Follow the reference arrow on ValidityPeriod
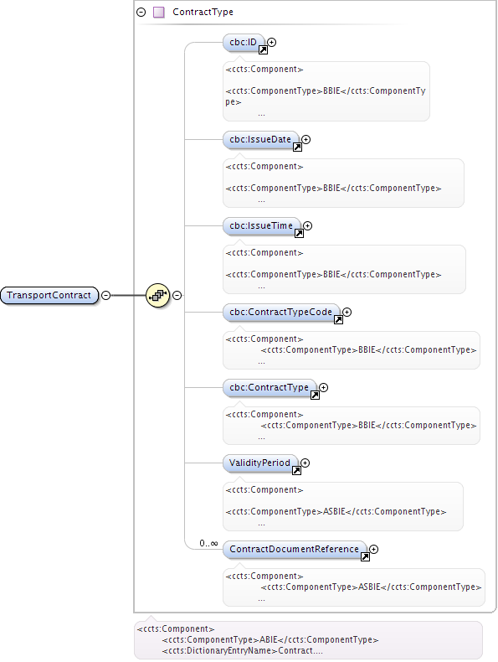 point(296,470)
